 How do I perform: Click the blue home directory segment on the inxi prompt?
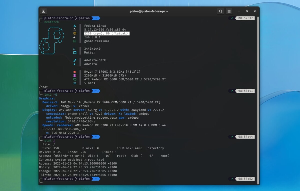(96, 91)
